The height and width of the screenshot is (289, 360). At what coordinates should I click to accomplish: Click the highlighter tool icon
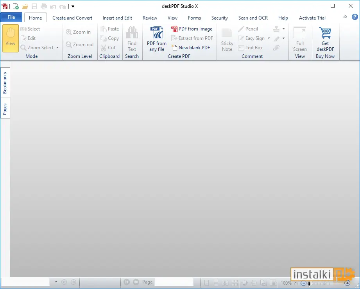[x=276, y=38]
